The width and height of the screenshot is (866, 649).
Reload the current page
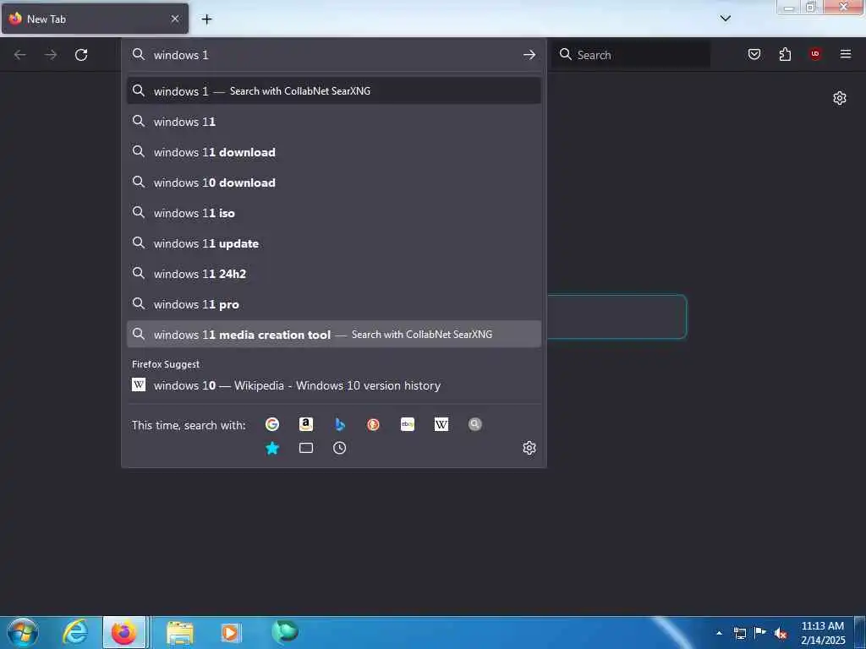pos(81,55)
